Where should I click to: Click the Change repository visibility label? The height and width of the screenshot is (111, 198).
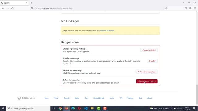click(74, 49)
